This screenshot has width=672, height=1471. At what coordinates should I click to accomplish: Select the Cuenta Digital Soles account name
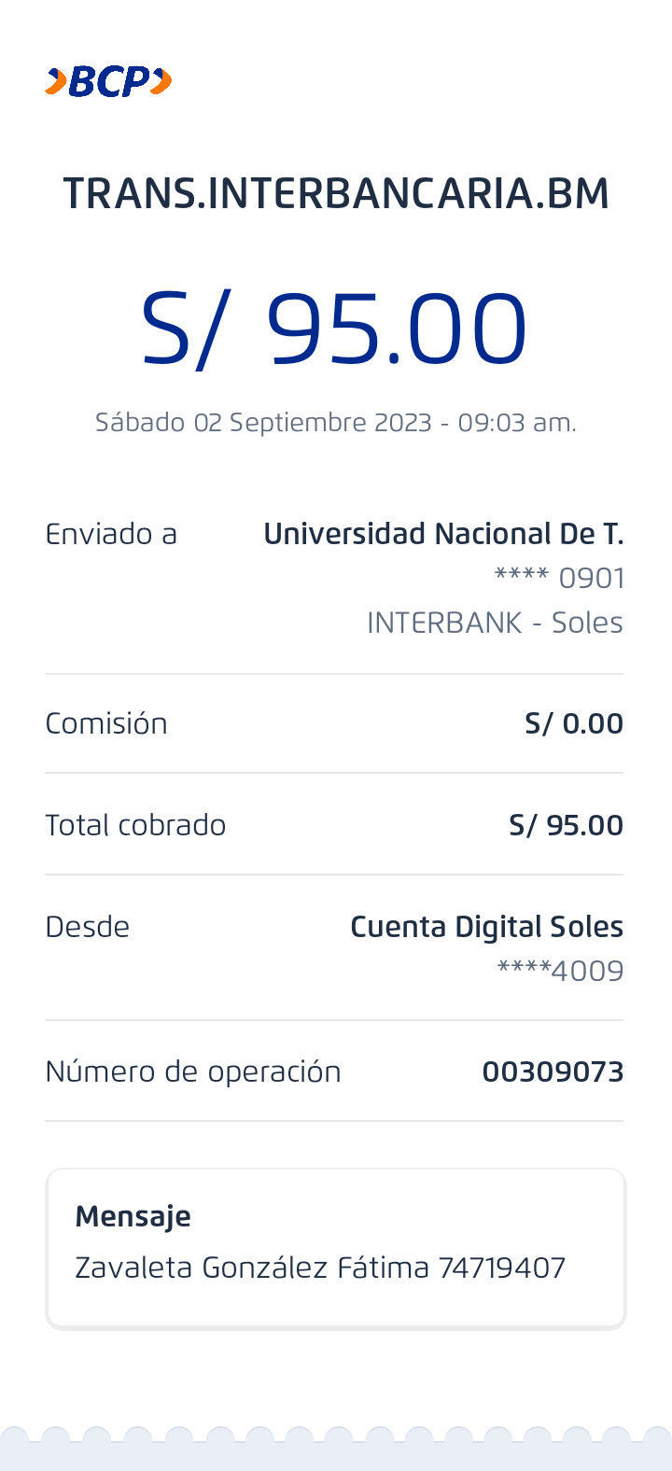(x=486, y=927)
